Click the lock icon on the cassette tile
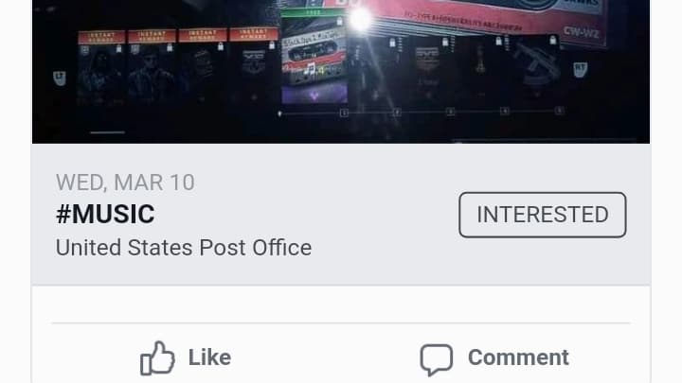The height and width of the screenshot is (383, 682). point(339,21)
